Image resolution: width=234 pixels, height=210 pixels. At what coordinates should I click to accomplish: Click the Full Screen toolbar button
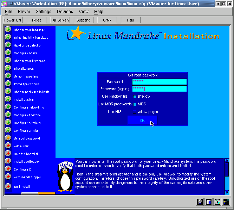60,20
